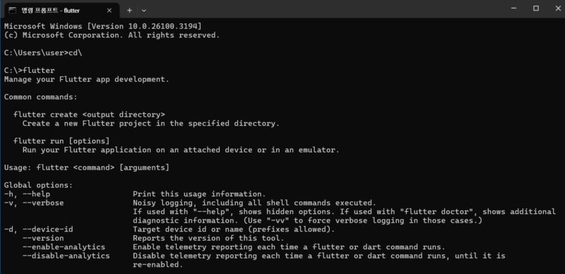Click the '-v, --verbose' option text
The height and width of the screenshot is (274, 565).
click(34, 203)
